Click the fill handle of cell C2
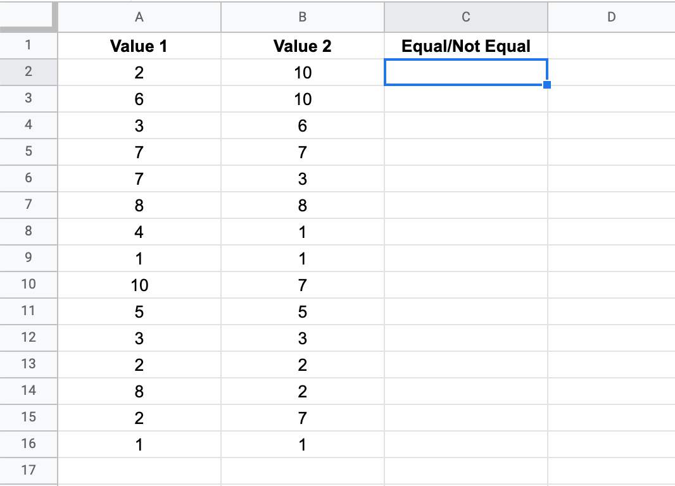The height and width of the screenshot is (486, 675). (x=547, y=84)
